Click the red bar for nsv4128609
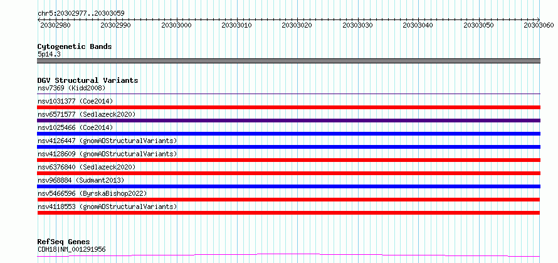This screenshot has height=263, width=558. (x=288, y=160)
